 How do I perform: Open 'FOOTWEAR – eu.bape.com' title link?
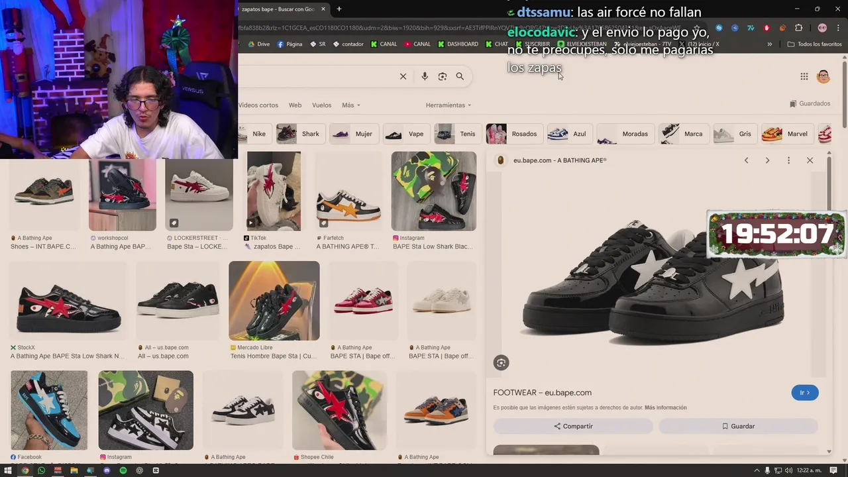click(x=542, y=393)
